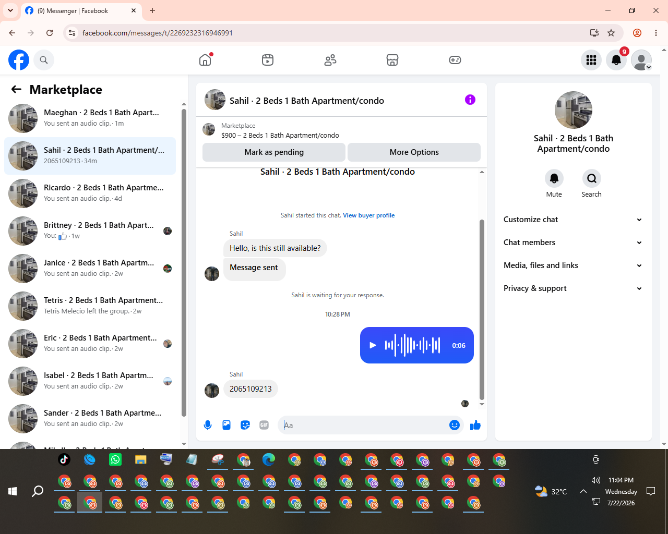Send a thumbs-up like
This screenshot has width=668, height=534.
point(475,425)
